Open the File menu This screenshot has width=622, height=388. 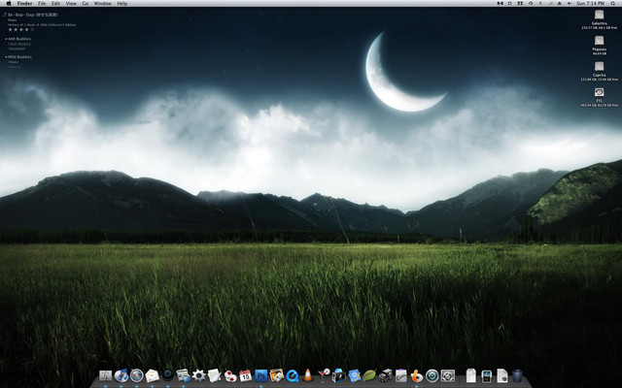[x=42, y=4]
